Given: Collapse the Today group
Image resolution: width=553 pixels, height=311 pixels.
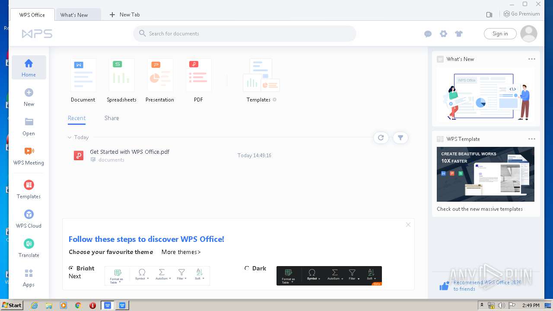Looking at the screenshot, I should coord(70,137).
